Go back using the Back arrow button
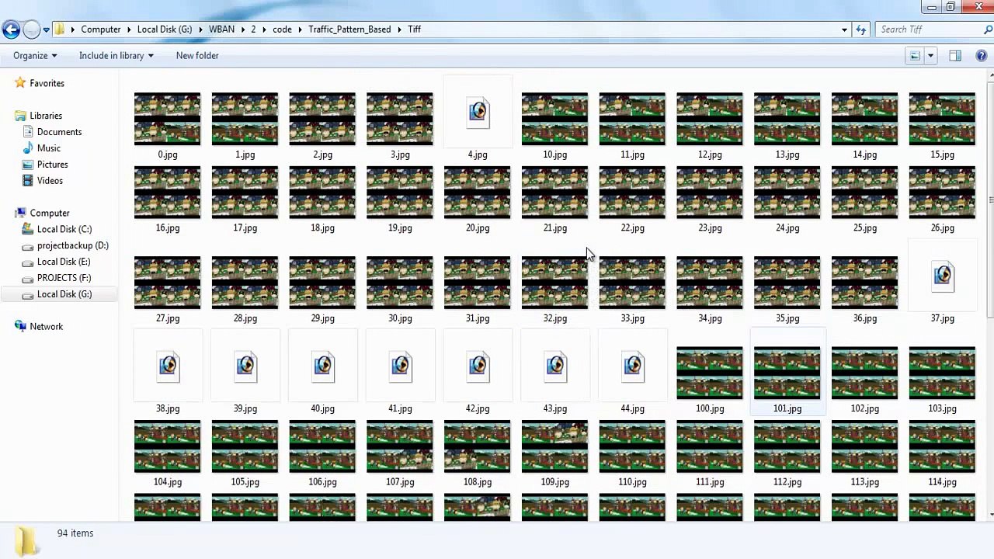The width and height of the screenshot is (994, 559). coord(11,30)
